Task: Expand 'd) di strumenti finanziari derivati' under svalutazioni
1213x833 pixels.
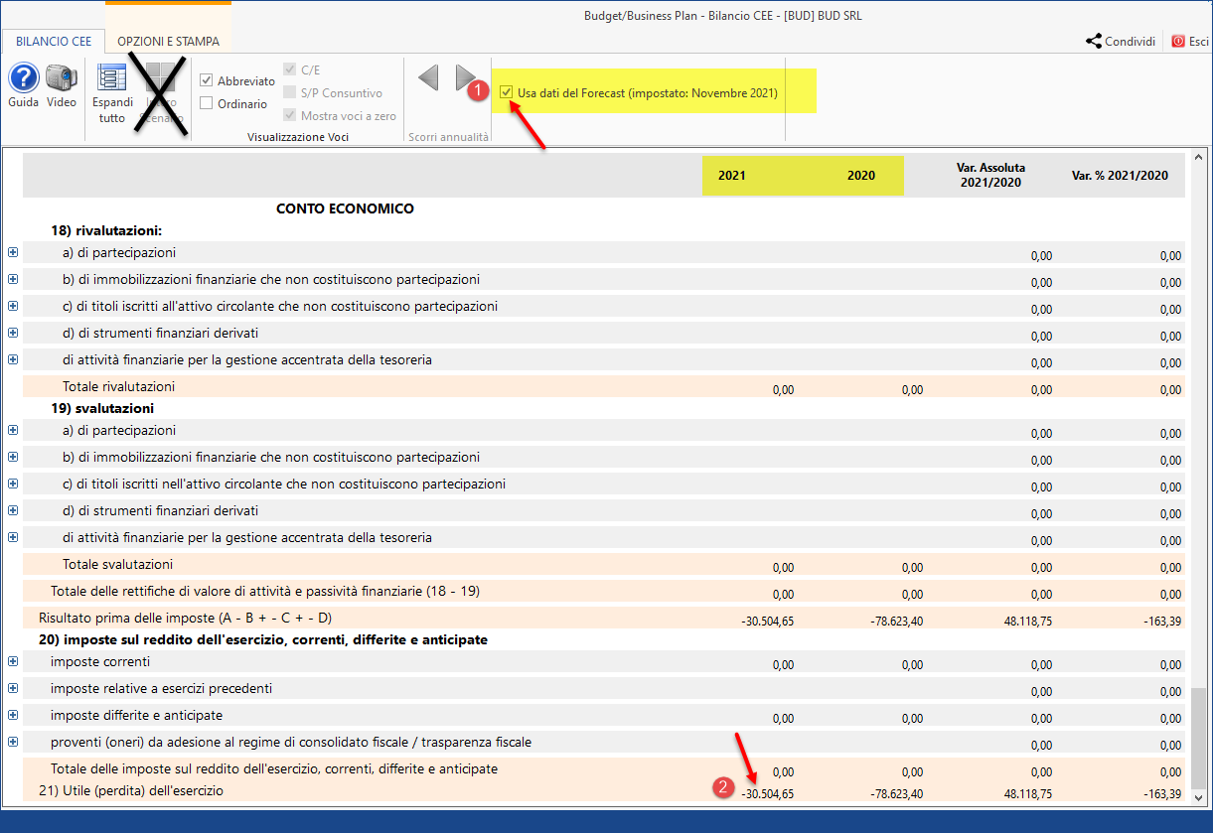Action: point(13,510)
